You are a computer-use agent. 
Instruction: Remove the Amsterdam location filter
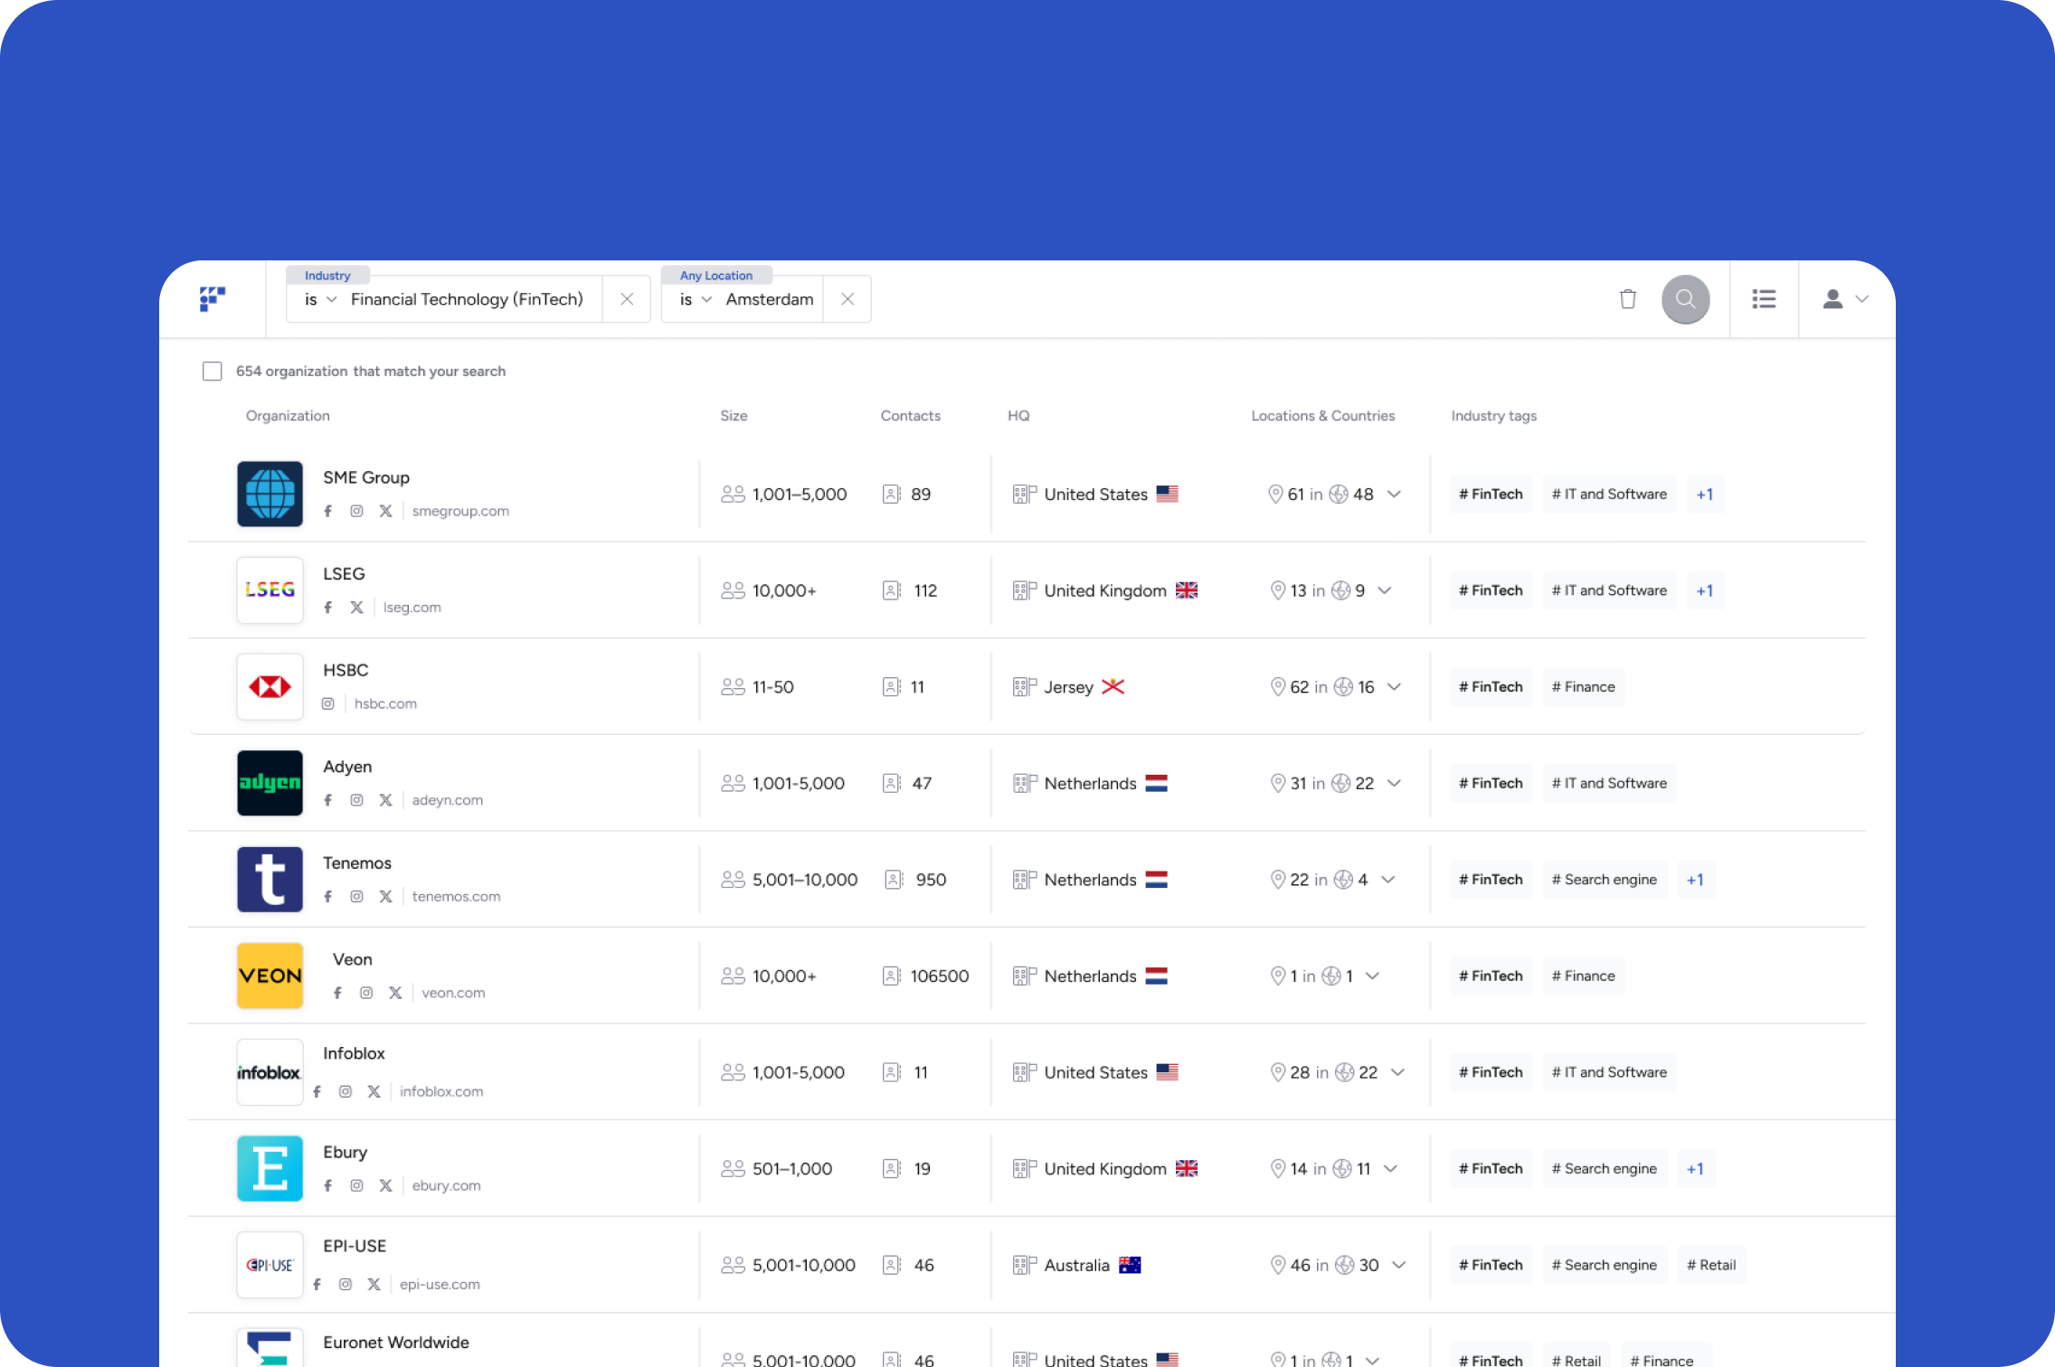click(848, 299)
